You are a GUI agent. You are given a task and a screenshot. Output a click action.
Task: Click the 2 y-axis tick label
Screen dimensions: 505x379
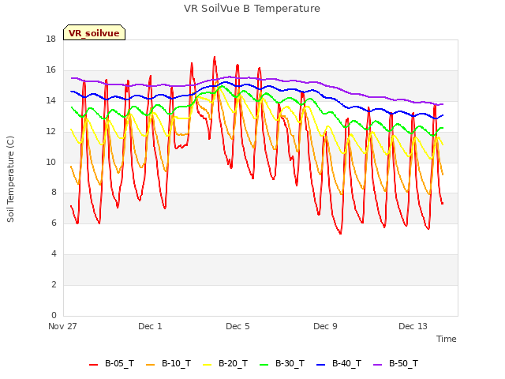tap(54, 284)
